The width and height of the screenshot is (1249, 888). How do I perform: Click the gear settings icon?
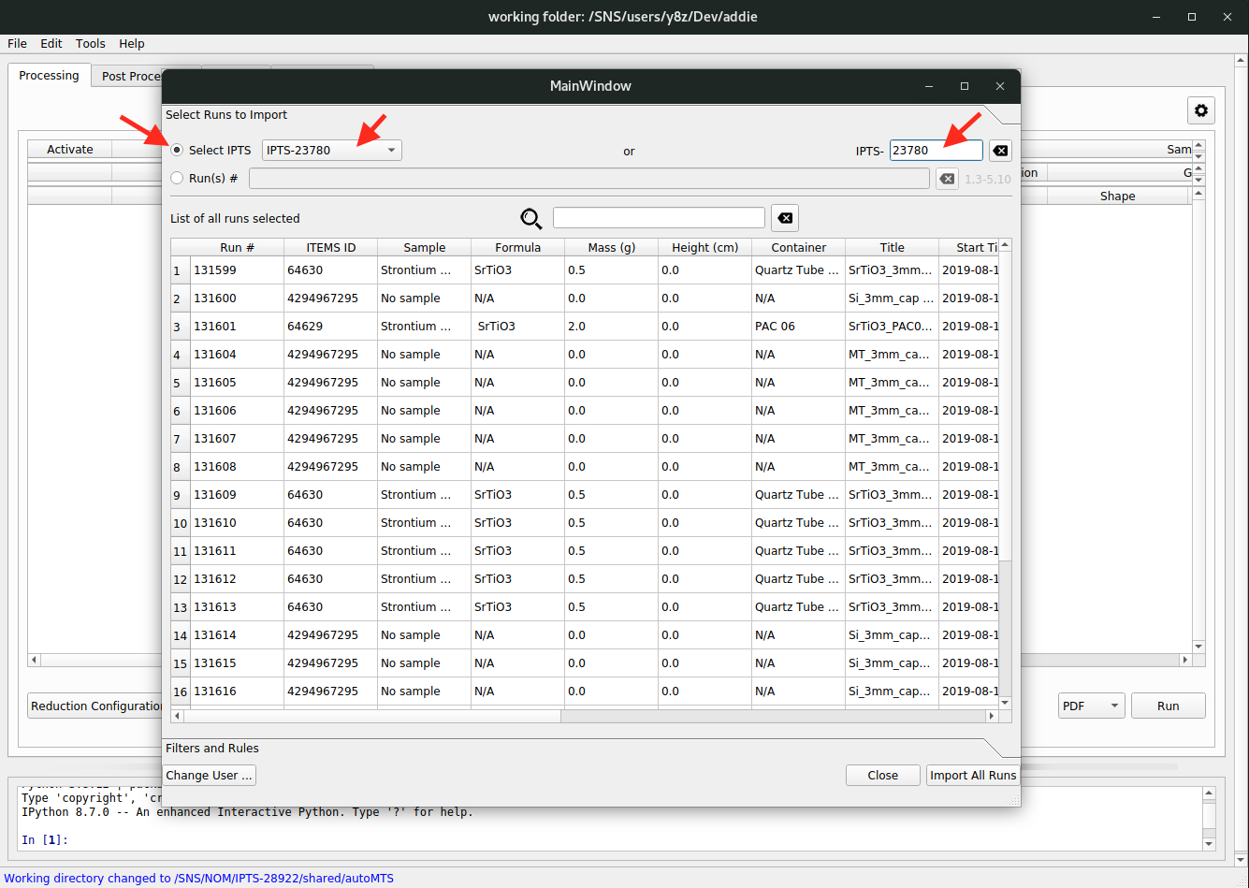[1200, 110]
